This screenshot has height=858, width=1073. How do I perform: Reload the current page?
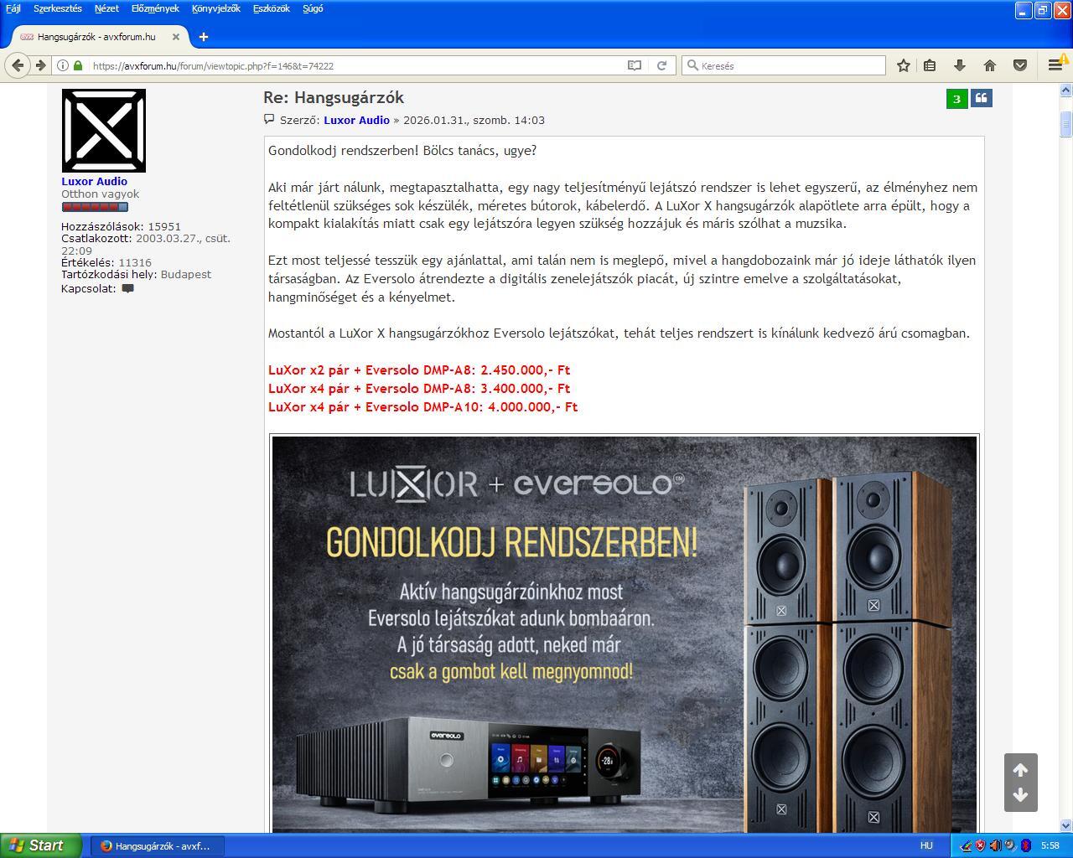click(x=661, y=65)
